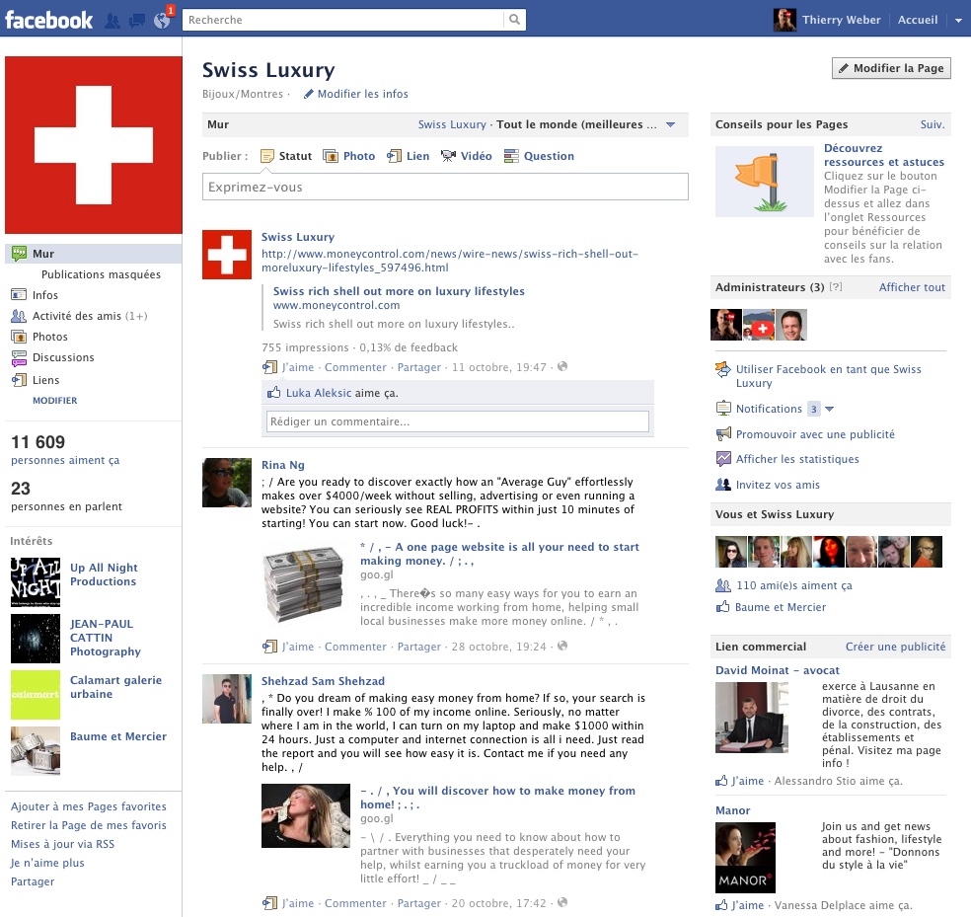The width and height of the screenshot is (971, 917).
Task: Click the Activité des amis icon
Action: tap(19, 316)
